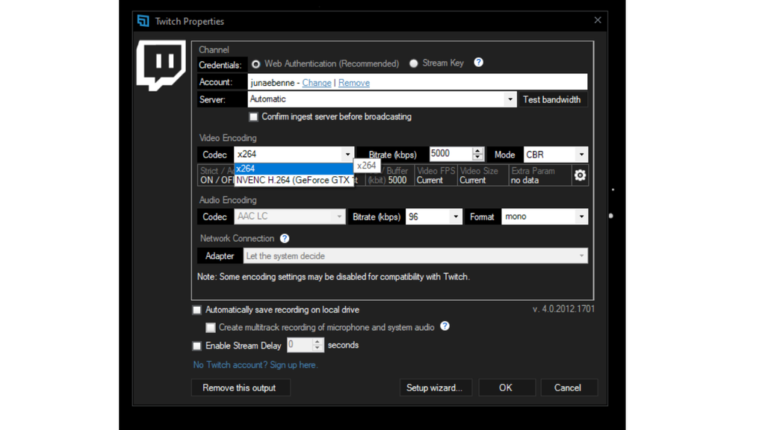Open help for multitrack recording option
The height and width of the screenshot is (430, 765).
point(445,327)
